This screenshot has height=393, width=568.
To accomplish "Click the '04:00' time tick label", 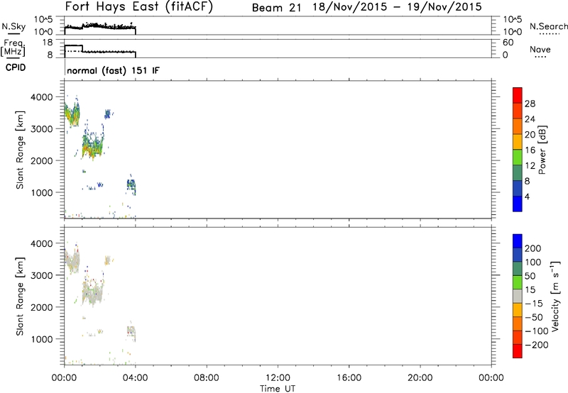I will [x=136, y=378].
